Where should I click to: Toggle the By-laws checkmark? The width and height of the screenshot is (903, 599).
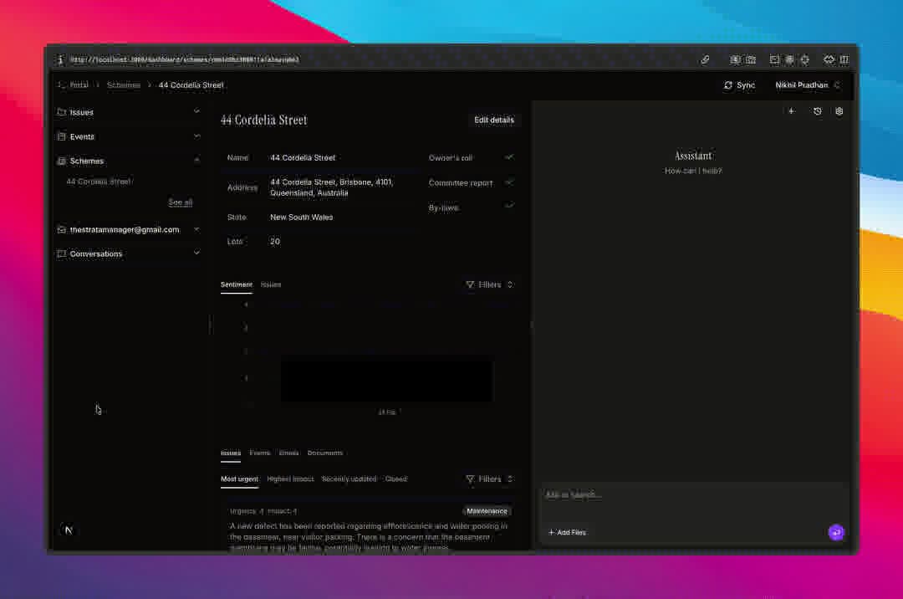(x=509, y=206)
